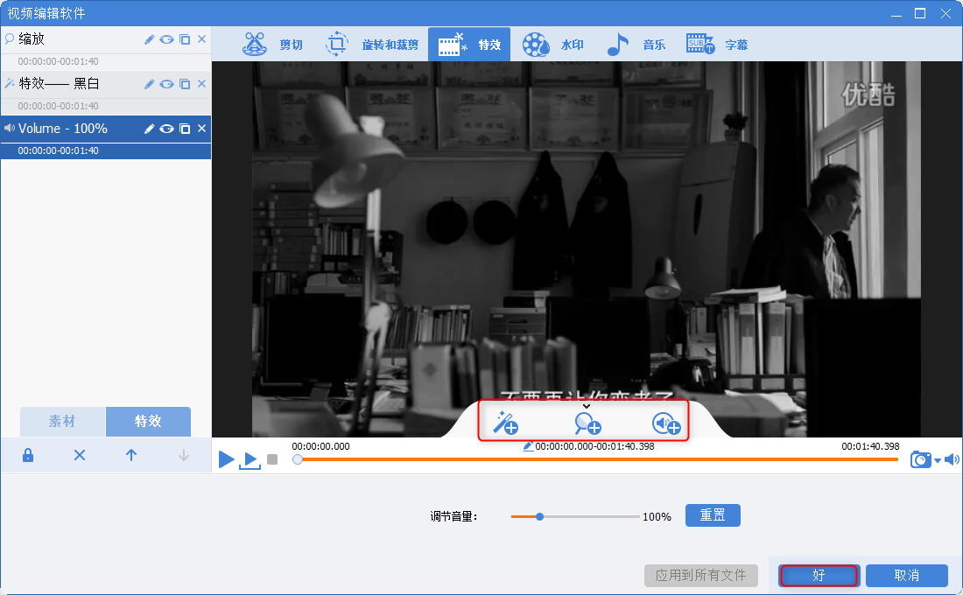963x595 pixels.
Task: Click the 00:00:00.000 start time label
Action: click(320, 446)
